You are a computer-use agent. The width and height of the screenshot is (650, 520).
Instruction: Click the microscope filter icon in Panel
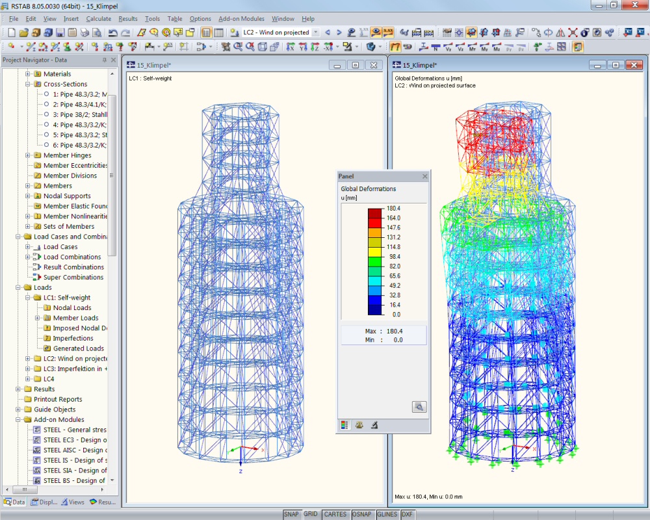click(x=374, y=425)
